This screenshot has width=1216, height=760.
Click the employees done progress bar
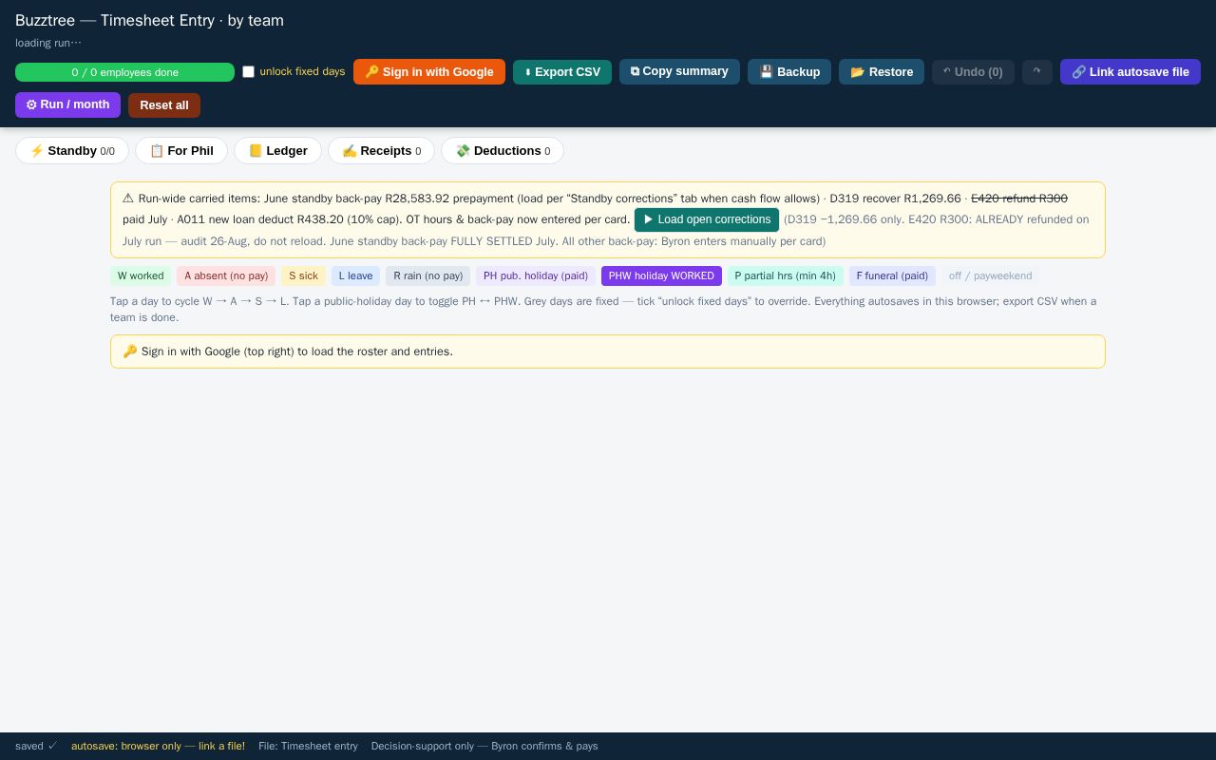point(124,72)
